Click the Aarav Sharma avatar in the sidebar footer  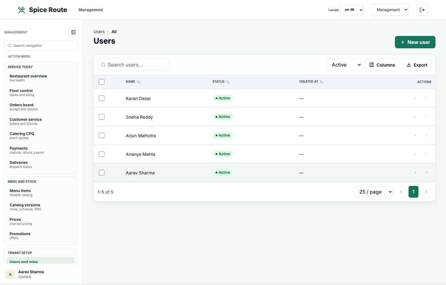10,274
